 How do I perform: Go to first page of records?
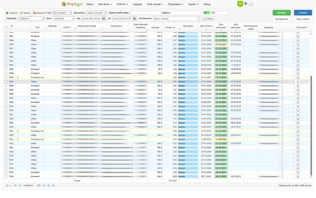(15, 185)
